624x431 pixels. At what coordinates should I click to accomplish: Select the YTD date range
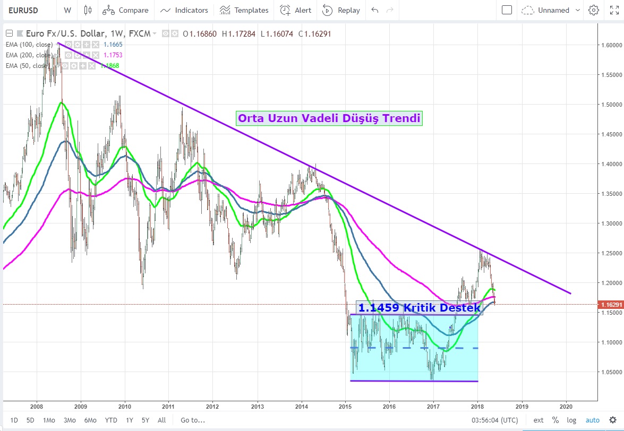coord(111,420)
